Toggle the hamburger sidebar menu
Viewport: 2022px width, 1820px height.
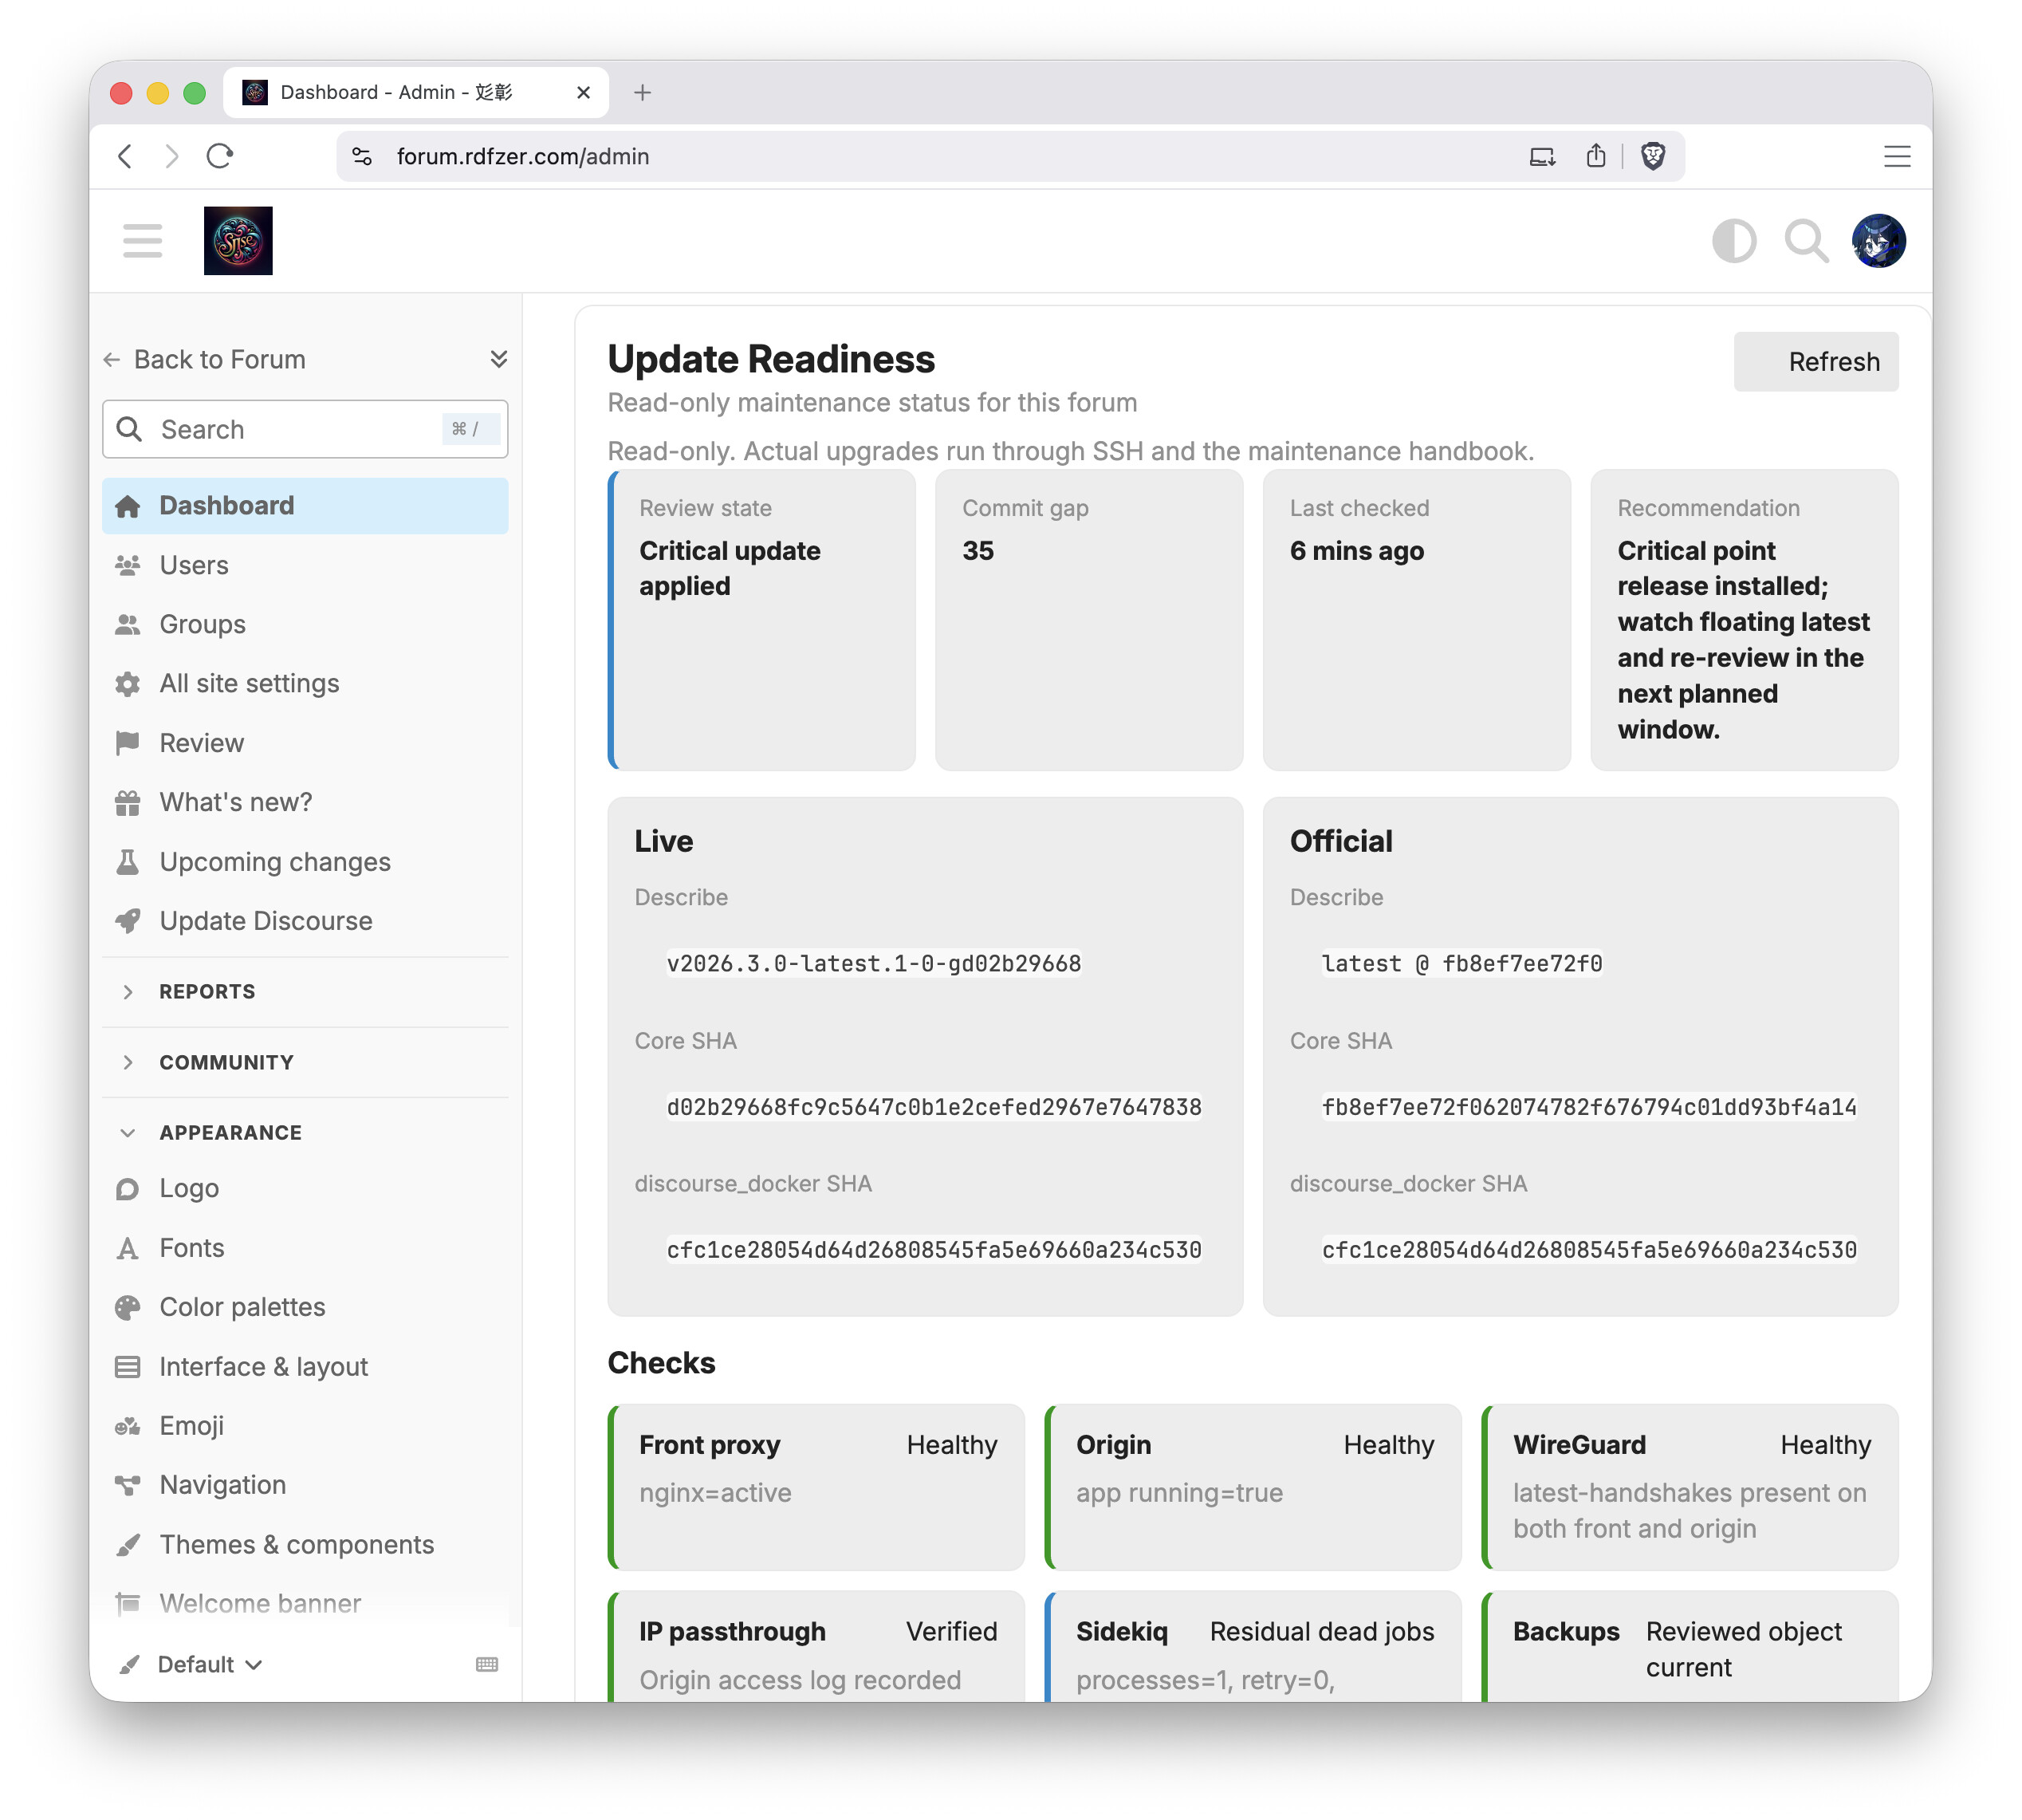click(142, 241)
